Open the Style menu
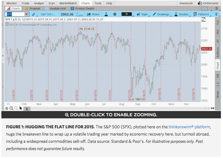 (x=142, y=14)
